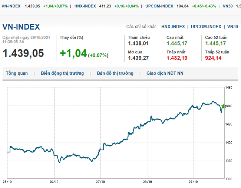The image size is (241, 188).
Task: Switch to Biến động thị trường tab
Action: coord(62,73)
